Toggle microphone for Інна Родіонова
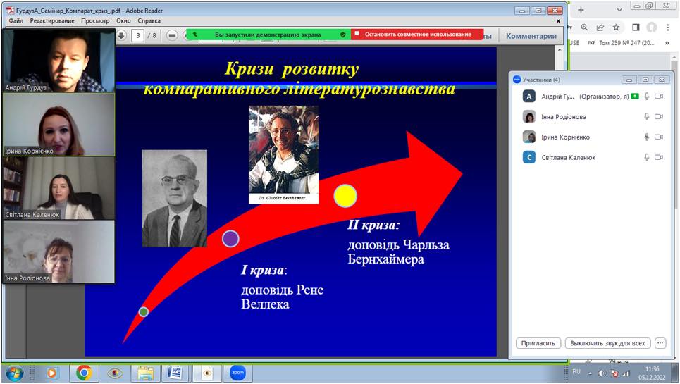This screenshot has width=680, height=384. (646, 117)
